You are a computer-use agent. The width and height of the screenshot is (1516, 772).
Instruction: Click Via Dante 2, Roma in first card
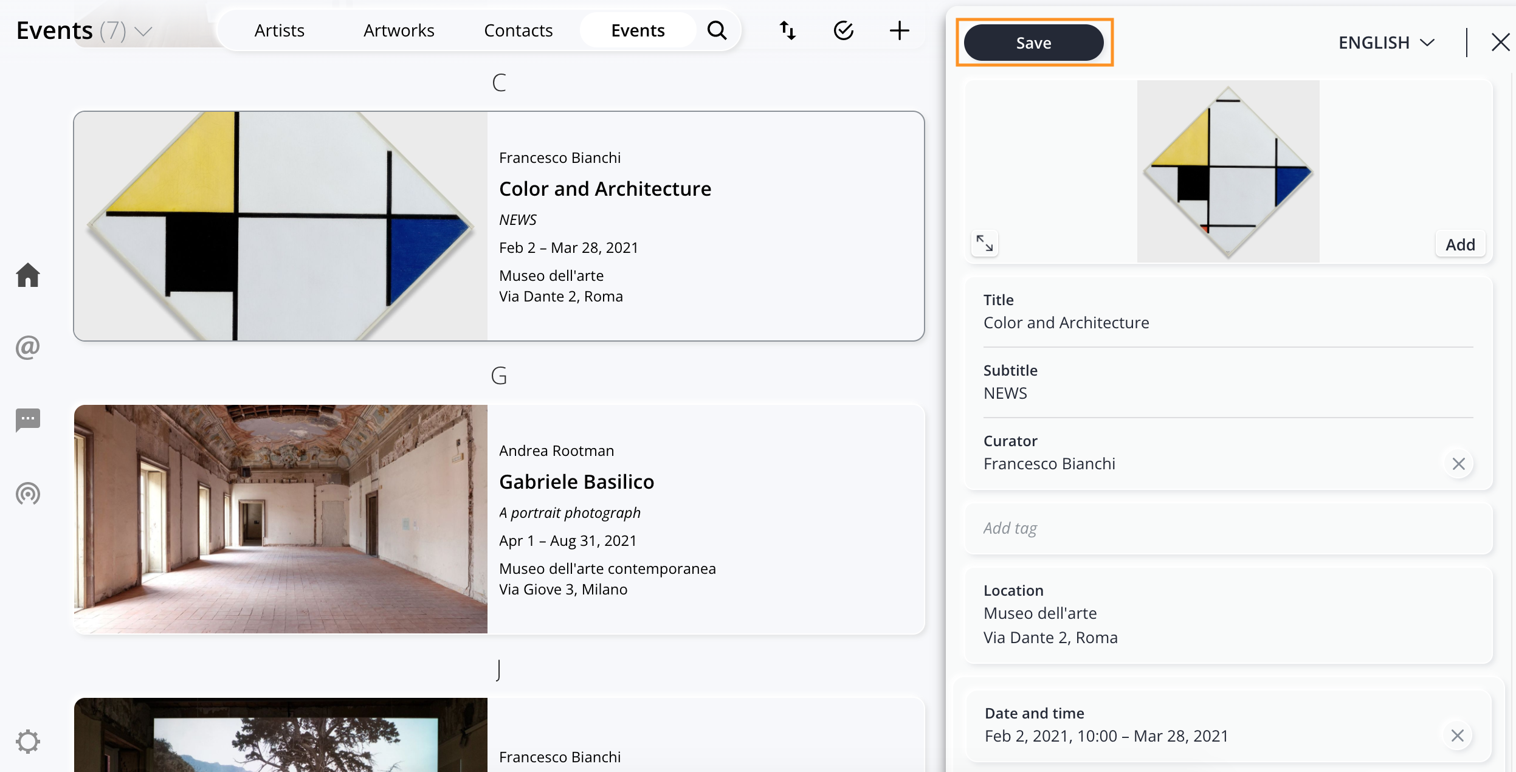click(560, 297)
